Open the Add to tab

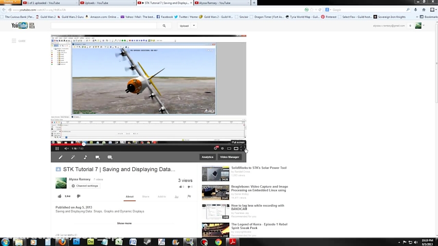click(x=162, y=197)
